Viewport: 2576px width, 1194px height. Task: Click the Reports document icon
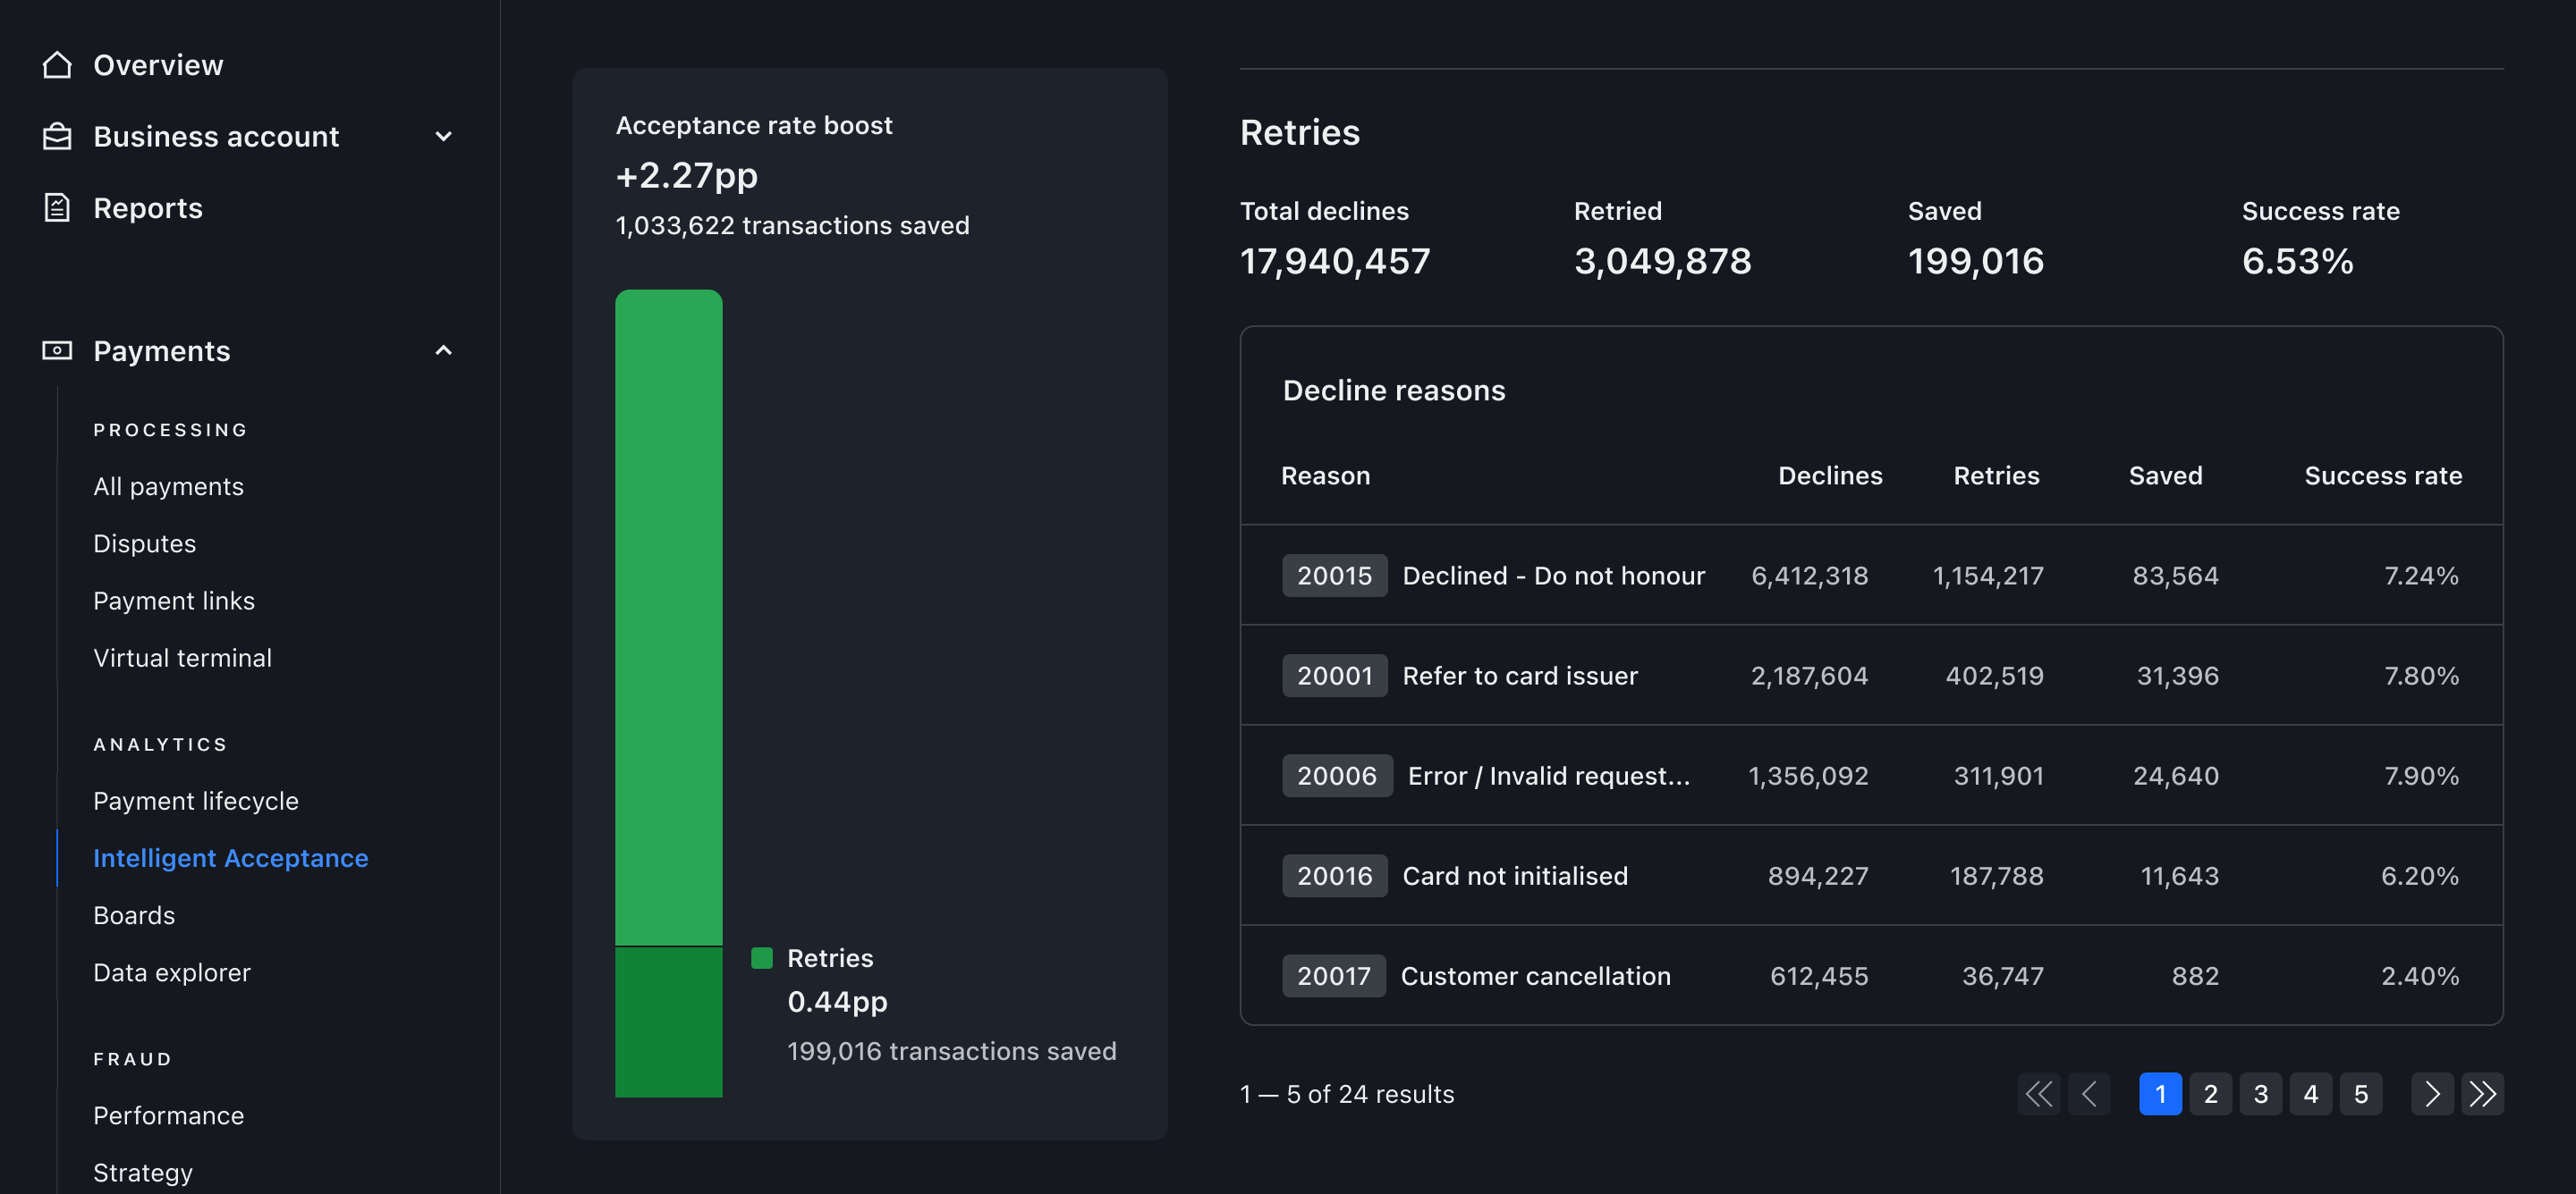click(57, 208)
